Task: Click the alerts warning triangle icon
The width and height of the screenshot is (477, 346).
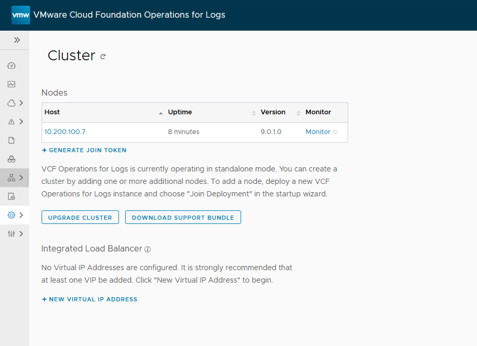Action: tap(11, 122)
